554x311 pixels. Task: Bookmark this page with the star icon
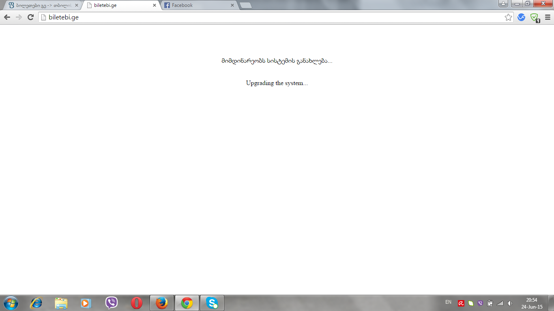[508, 17]
